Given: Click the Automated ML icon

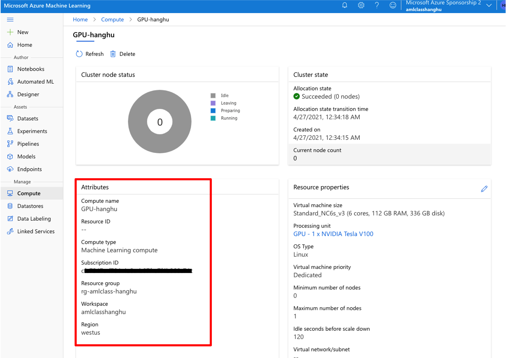Looking at the screenshot, I should tap(10, 82).
